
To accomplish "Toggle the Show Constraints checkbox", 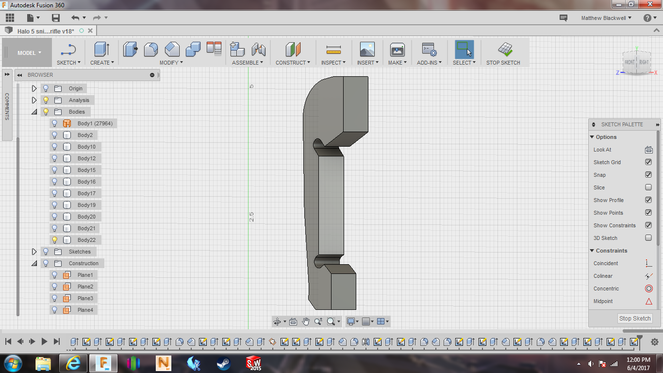I will coord(648,225).
